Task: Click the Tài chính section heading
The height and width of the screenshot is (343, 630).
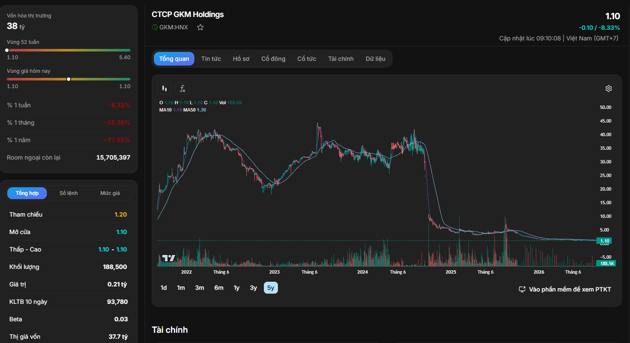Action: [170, 330]
